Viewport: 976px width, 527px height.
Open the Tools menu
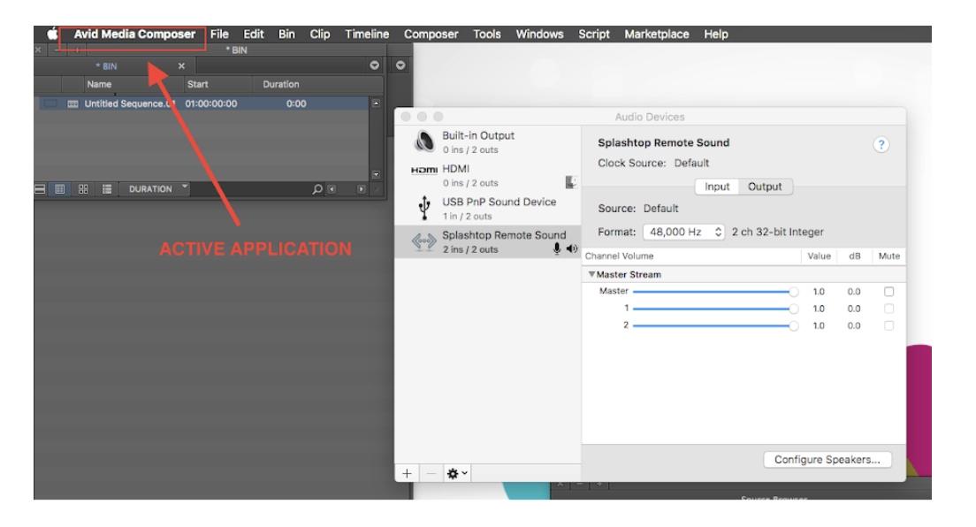pos(487,34)
